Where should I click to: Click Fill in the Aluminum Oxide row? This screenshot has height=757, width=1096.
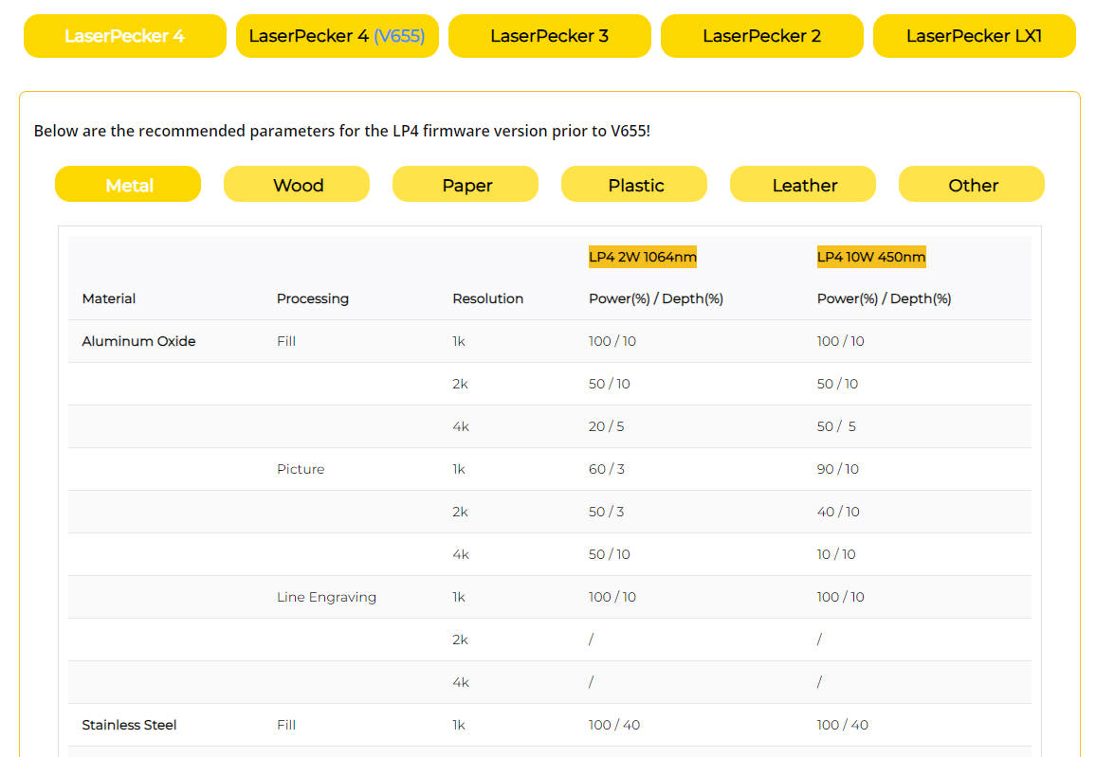pyautogui.click(x=286, y=341)
